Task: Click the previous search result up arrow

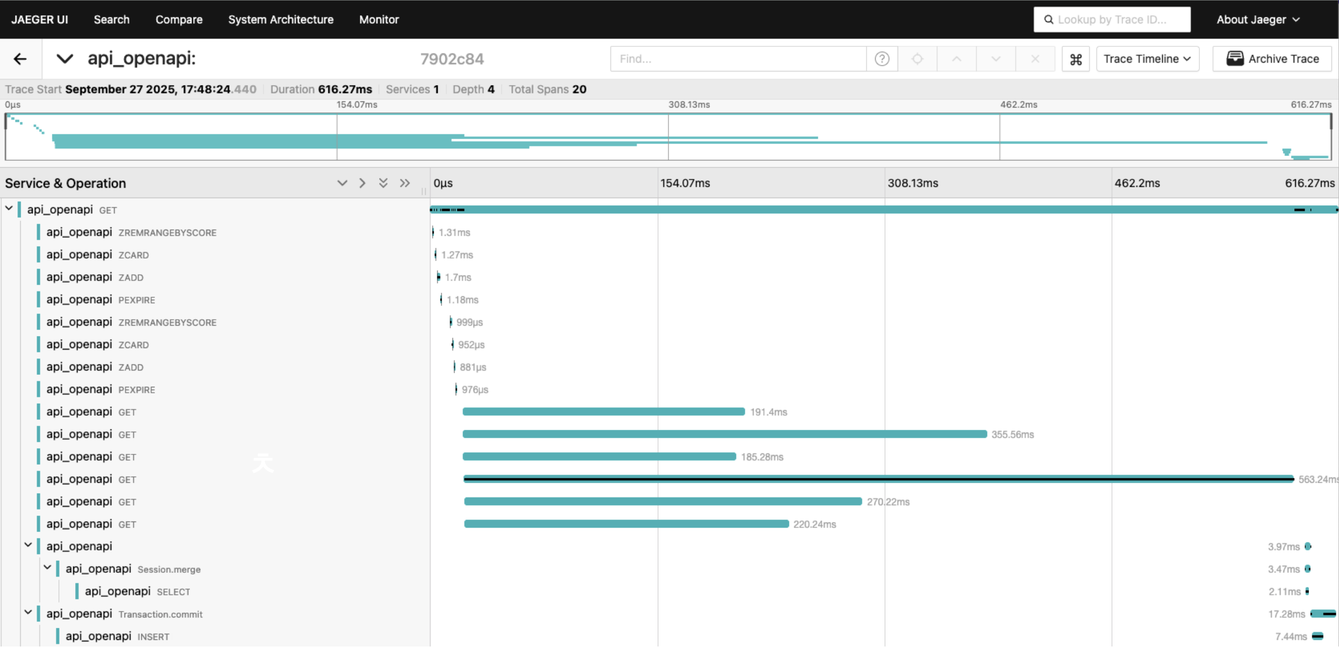Action: tap(957, 59)
